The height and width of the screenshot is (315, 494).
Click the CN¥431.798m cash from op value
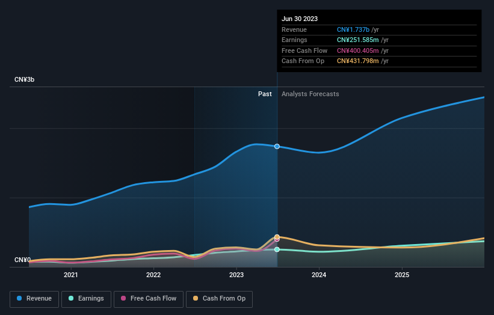coord(358,61)
